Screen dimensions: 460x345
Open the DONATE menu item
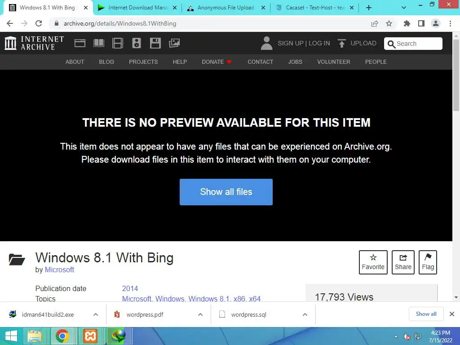click(217, 62)
